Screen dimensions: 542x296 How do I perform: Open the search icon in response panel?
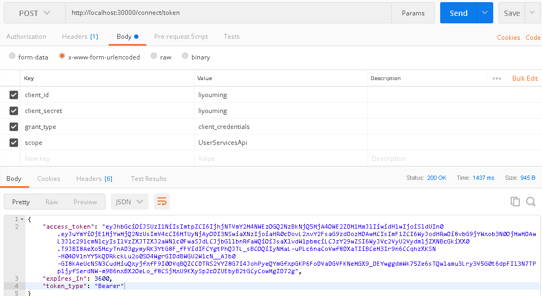coord(530,202)
